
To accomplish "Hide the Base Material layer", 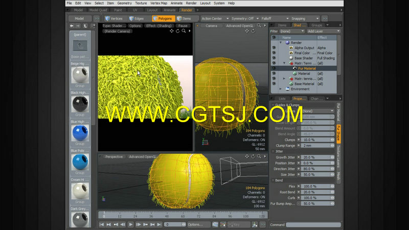I will pos(274,84).
